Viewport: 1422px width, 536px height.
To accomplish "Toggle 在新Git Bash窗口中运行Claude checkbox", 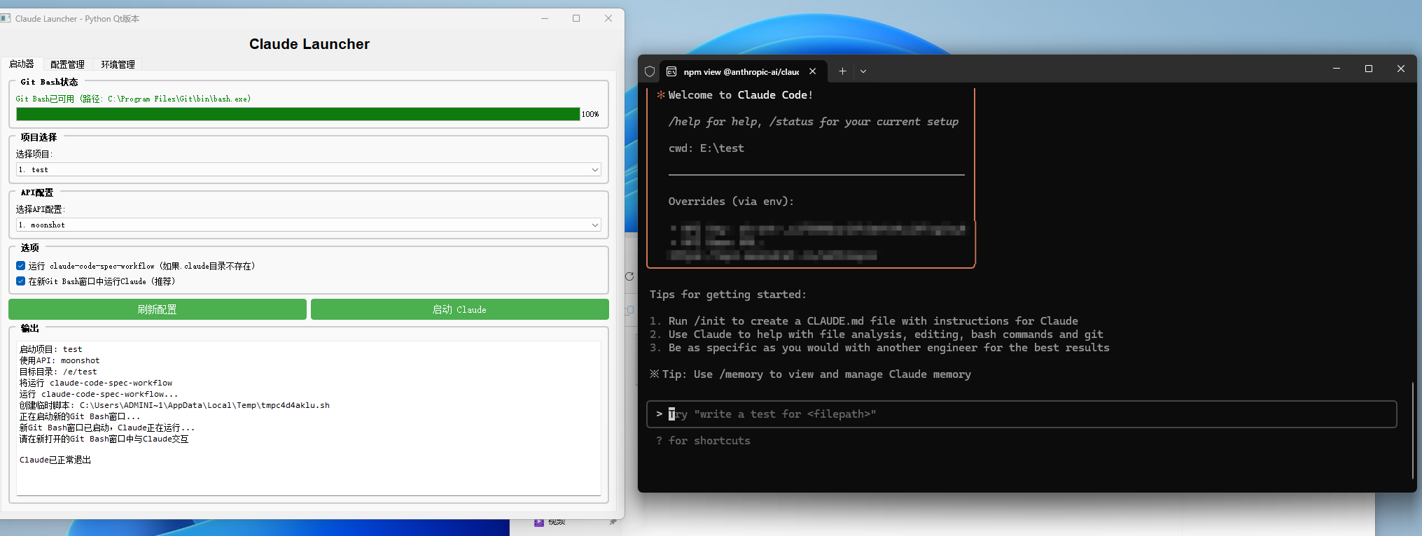I will (21, 281).
